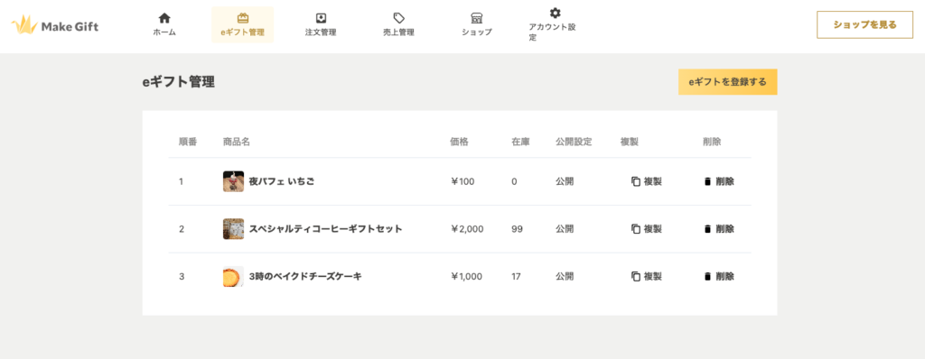Go to ホーム via house icon

click(164, 18)
